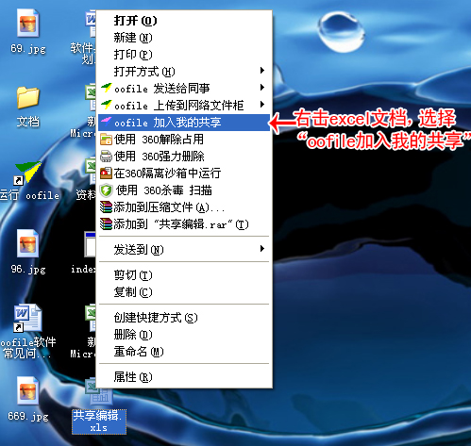Select the 669.jpg desktop image icon
471x446 pixels.
(28, 390)
